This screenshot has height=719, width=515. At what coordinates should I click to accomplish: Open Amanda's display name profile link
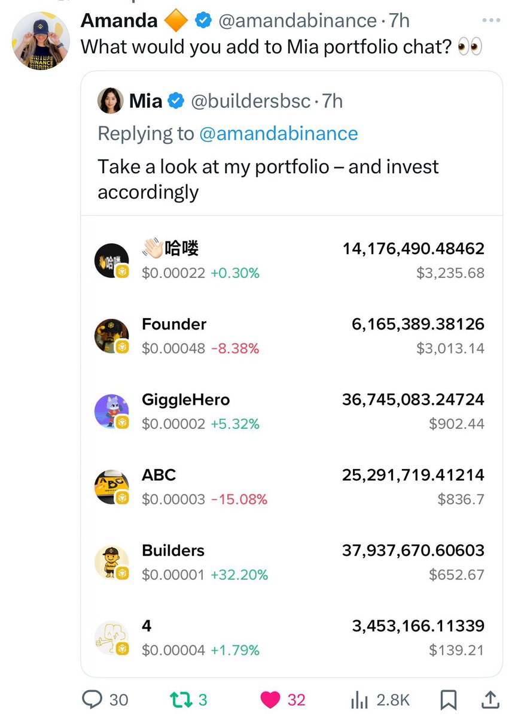coord(119,20)
